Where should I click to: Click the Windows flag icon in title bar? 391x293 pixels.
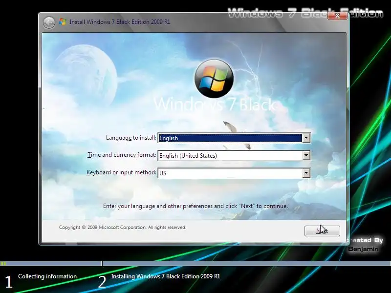[63, 22]
